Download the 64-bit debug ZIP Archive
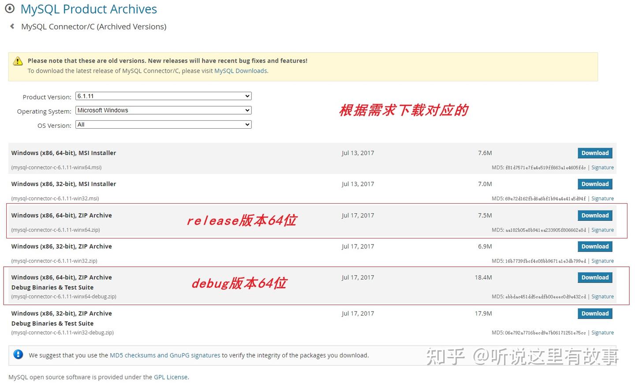Viewport: 635px width, 383px height. (594, 277)
